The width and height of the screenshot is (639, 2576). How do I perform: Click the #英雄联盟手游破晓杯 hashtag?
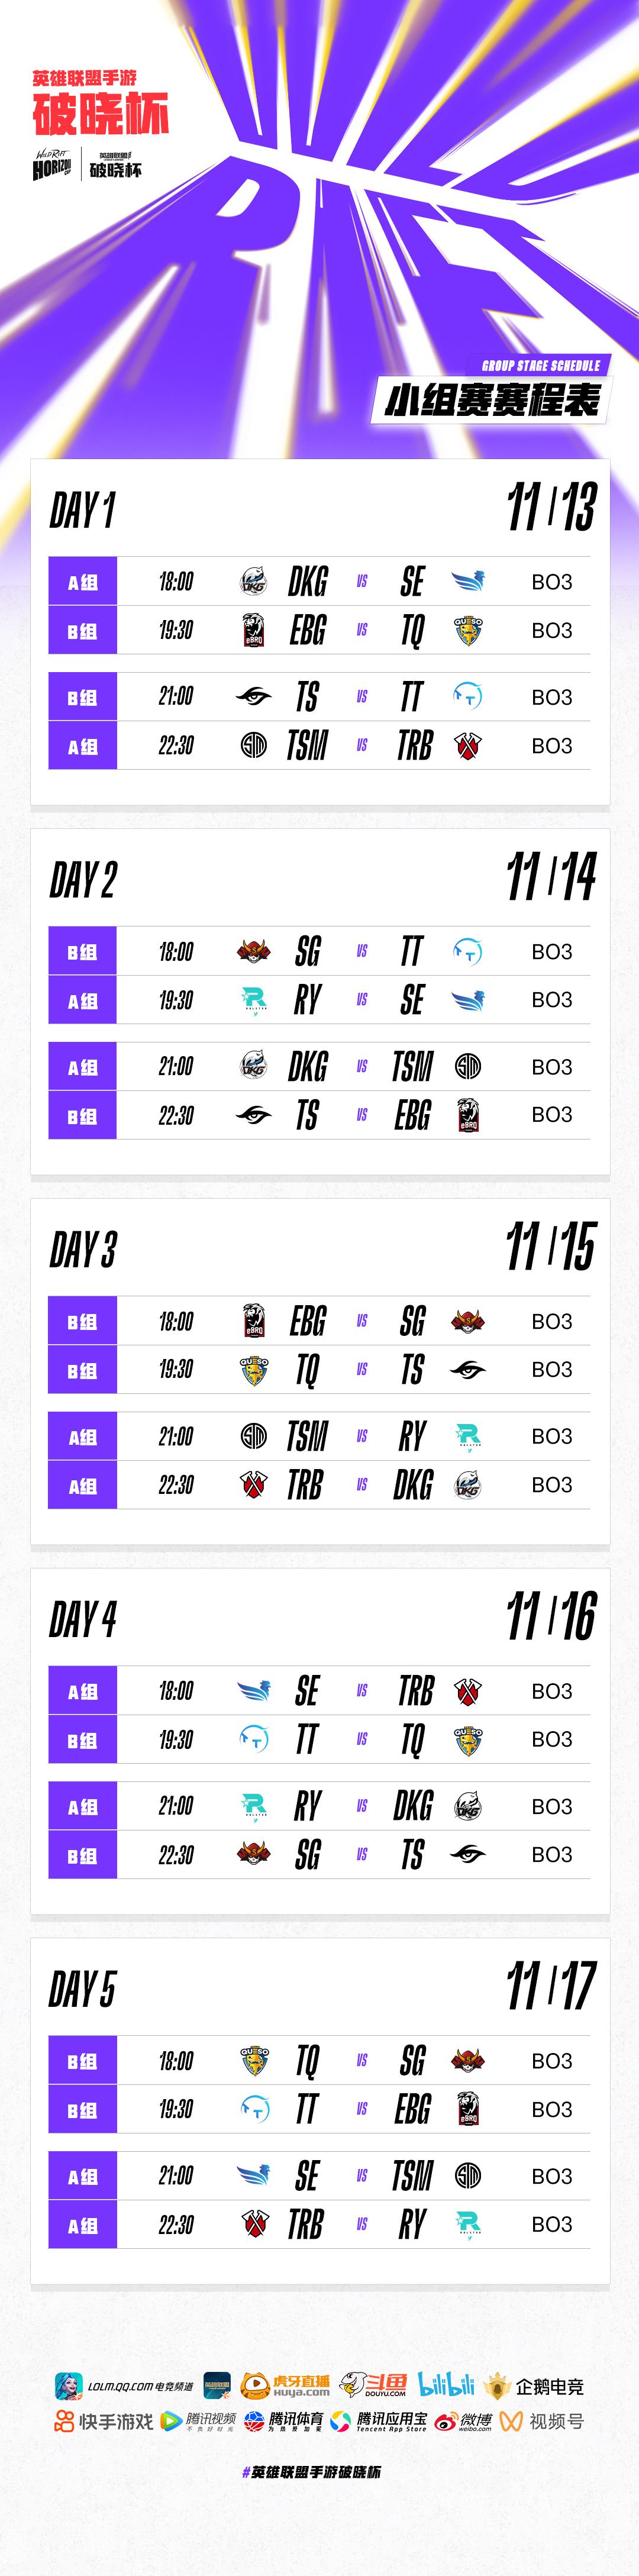311,2471
